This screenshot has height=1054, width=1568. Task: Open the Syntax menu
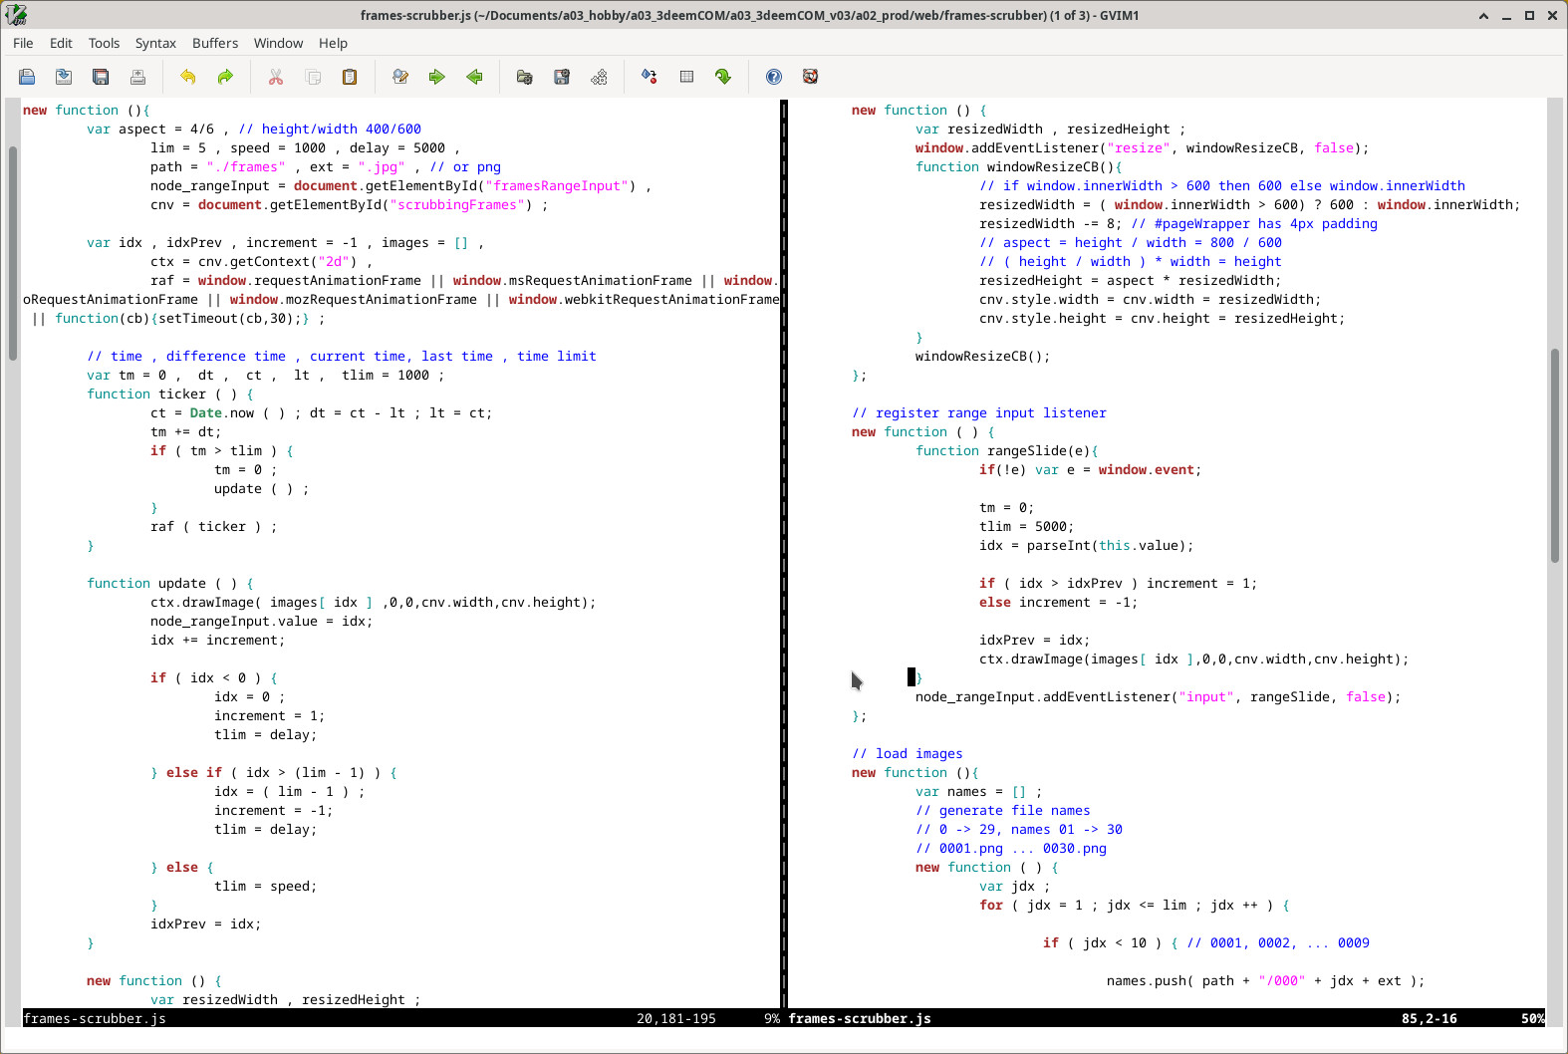[x=155, y=43]
